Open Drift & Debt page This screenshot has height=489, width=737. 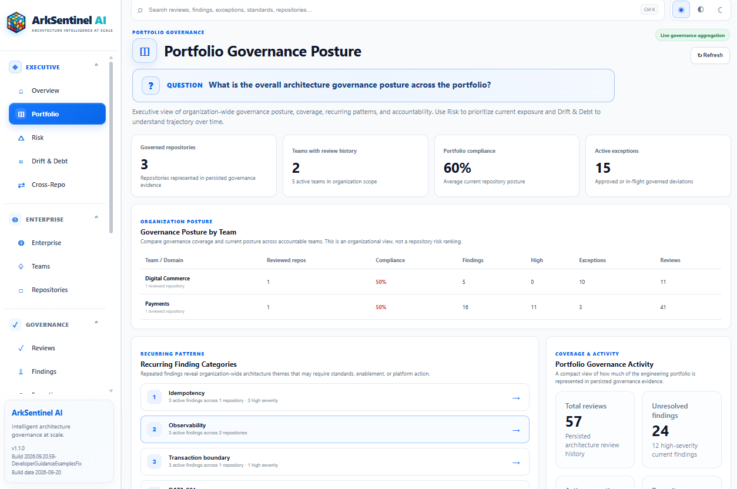click(x=57, y=161)
